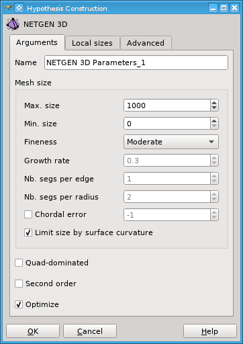Viewport: 243px width, 344px height.
Task: Click the NETGEN 3D mesh icon
Action: 13,24
